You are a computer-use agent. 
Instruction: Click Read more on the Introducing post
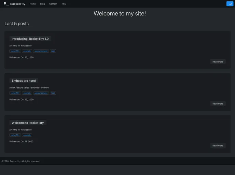218,62
